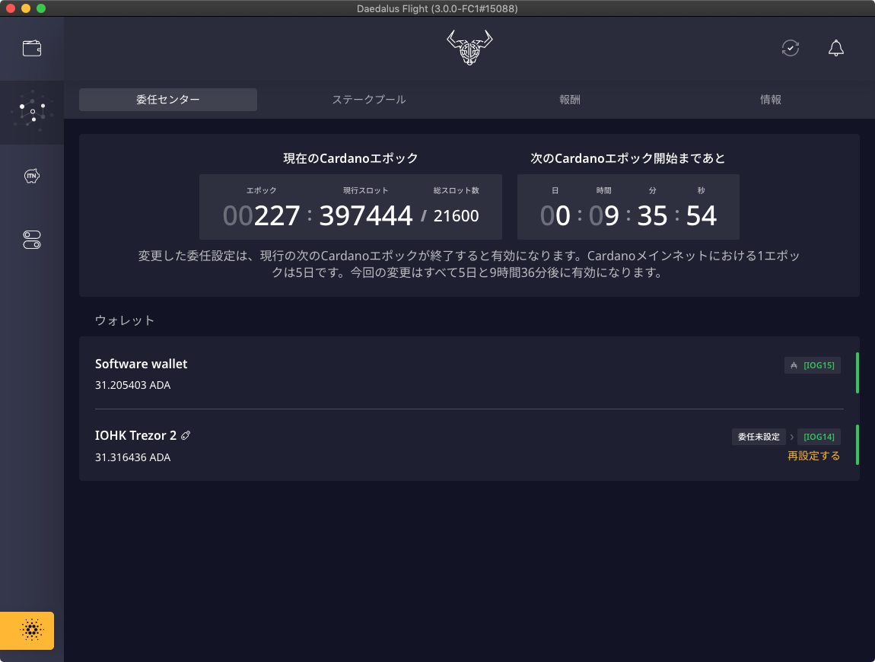The image size is (875, 662).
Task: Click the countdown minutes value 35
Action: point(652,215)
